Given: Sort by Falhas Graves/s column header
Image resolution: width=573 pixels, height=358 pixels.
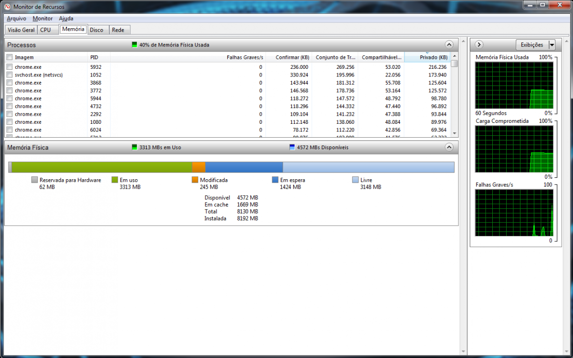Looking at the screenshot, I should pos(188,57).
